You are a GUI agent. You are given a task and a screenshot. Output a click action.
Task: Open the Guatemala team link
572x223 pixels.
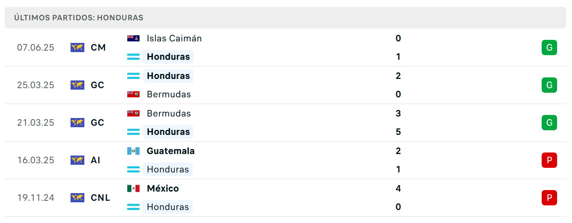tap(171, 151)
